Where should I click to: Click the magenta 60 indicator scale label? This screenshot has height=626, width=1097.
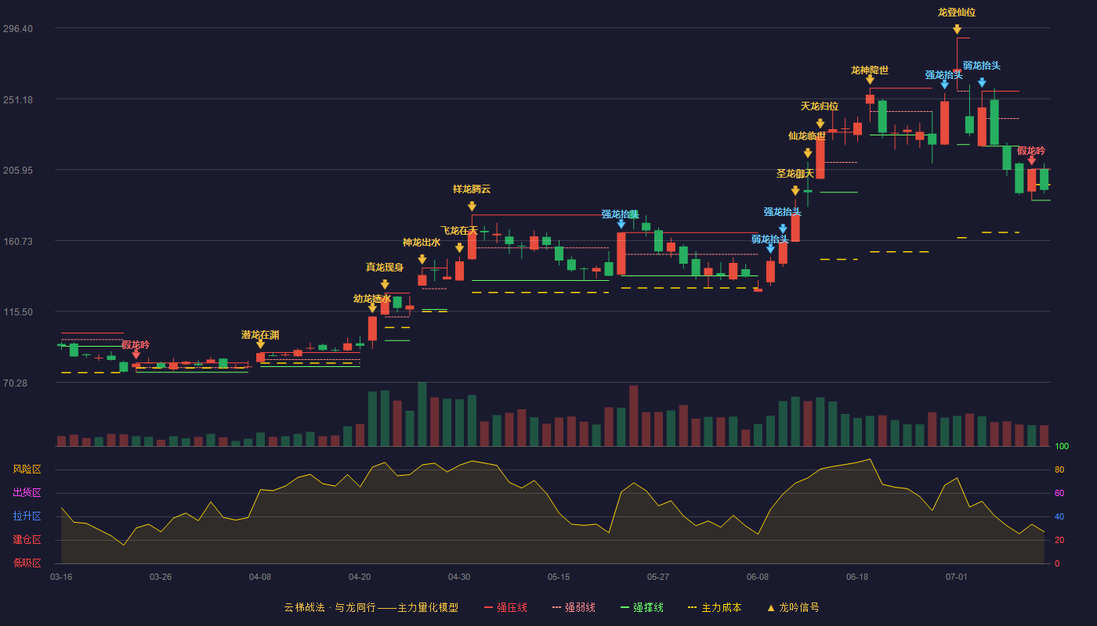coord(1059,493)
